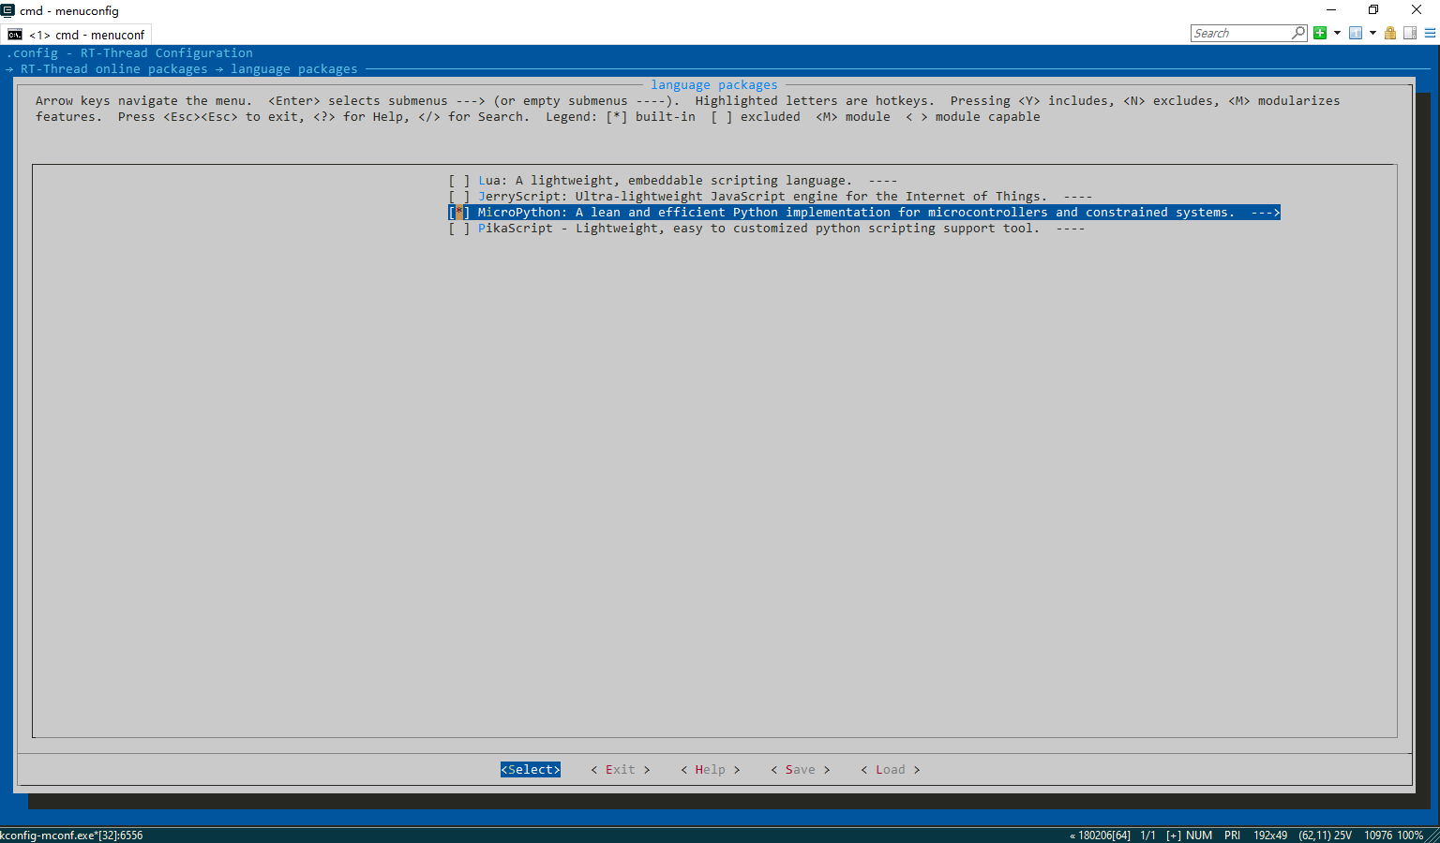Toggle the Lua package checkbox

[x=458, y=180]
